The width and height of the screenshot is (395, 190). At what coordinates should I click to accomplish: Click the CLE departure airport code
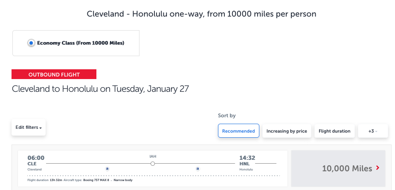[x=33, y=164]
